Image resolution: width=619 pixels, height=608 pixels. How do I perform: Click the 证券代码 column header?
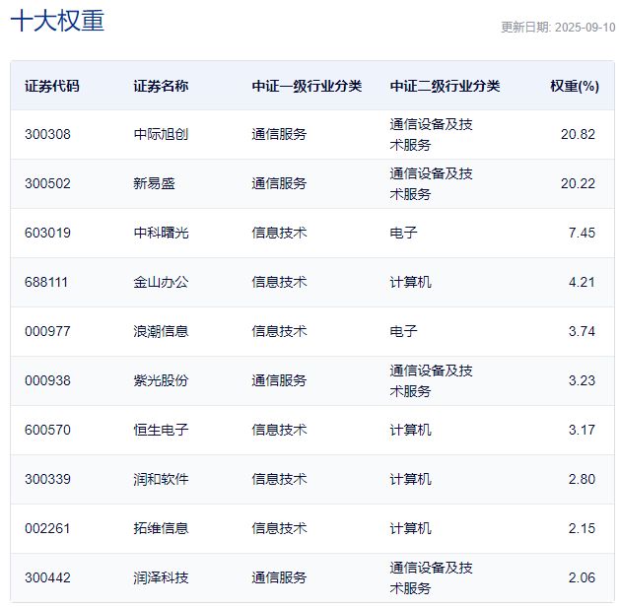coord(52,86)
